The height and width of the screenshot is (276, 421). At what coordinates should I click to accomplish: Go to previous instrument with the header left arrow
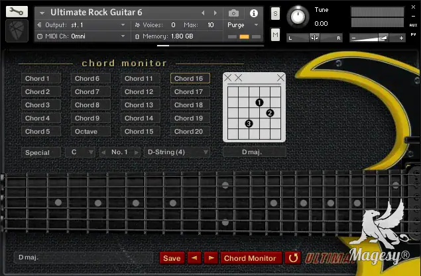coord(203,13)
